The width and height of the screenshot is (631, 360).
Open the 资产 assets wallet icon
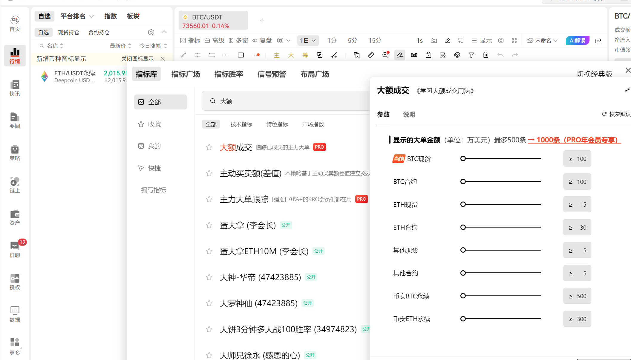tap(15, 217)
